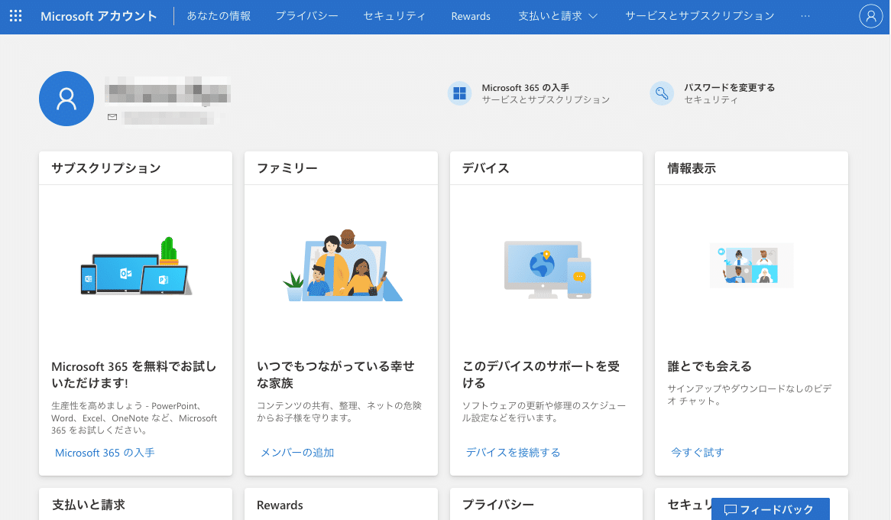Open プライバシー in top navigation
891x520 pixels.
(x=307, y=16)
